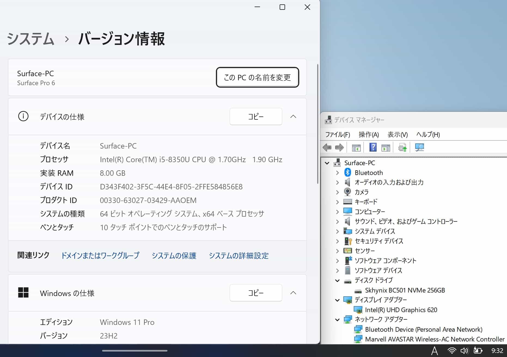The image size is (507, 357).
Task: Click the この PC の名前を変更 button
Action: (x=257, y=78)
